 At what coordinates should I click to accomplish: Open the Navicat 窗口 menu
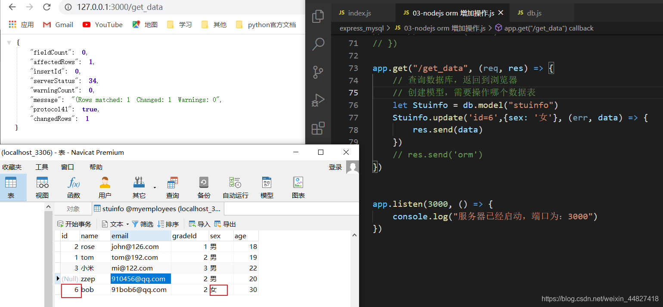[68, 167]
